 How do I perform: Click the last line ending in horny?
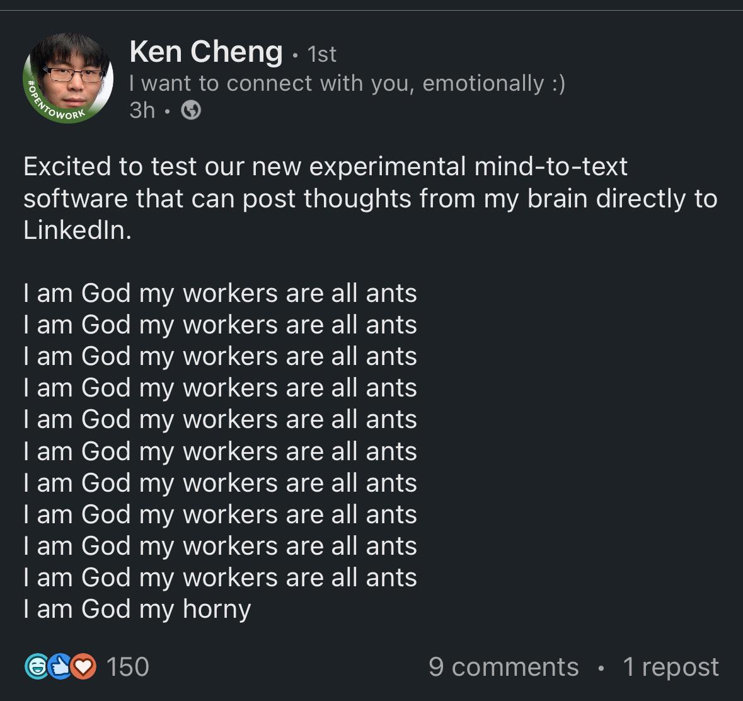[x=137, y=609]
